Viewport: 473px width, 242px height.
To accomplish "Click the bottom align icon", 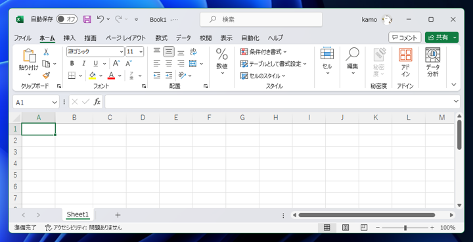I will coord(181,52).
